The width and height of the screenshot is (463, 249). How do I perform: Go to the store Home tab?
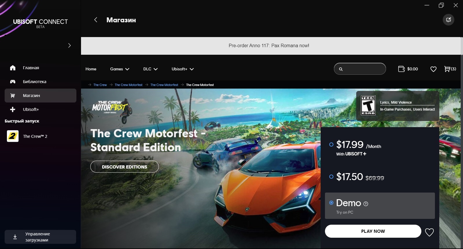click(x=91, y=69)
